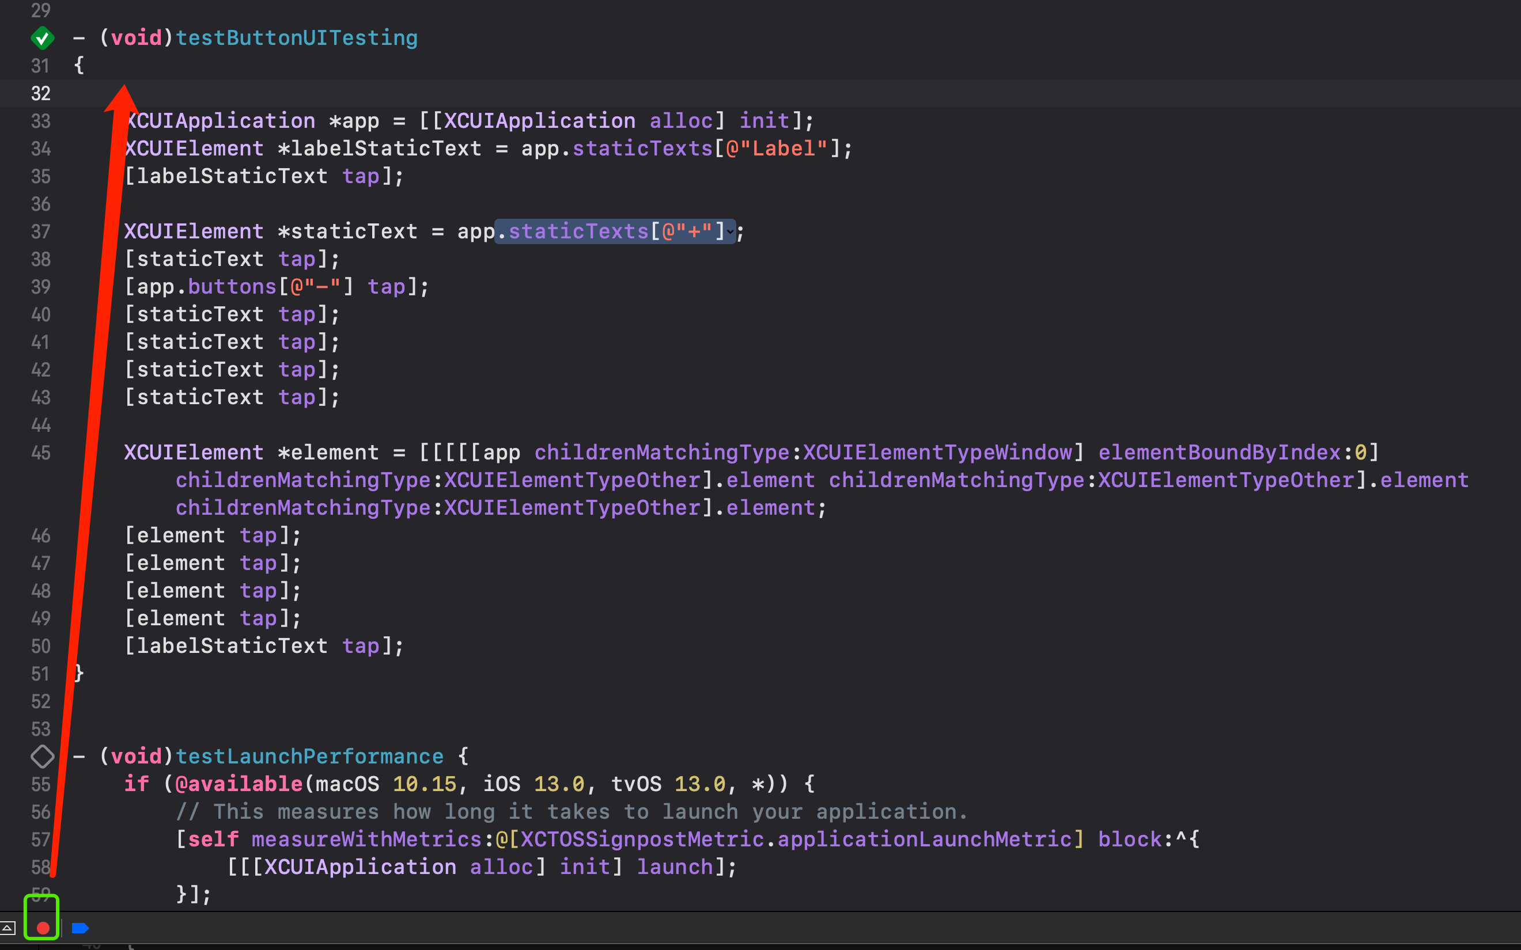Add breakpoint at gutter line 45
Image resolution: width=1521 pixels, height=950 pixels.
[41, 453]
